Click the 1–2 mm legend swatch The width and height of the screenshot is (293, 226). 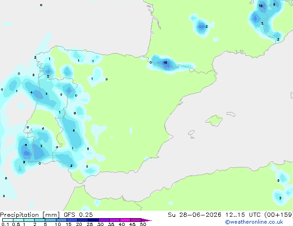click(x=29, y=220)
